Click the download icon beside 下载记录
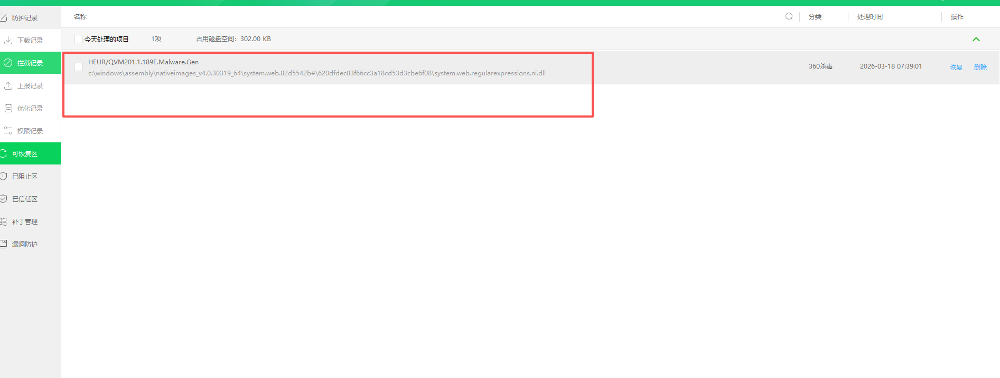The image size is (1000, 378). (x=8, y=40)
